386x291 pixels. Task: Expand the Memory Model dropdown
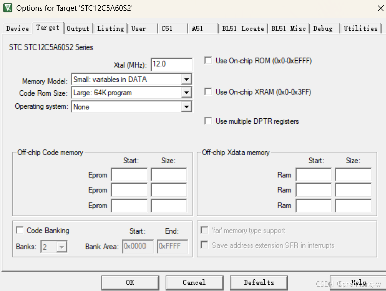186,79
